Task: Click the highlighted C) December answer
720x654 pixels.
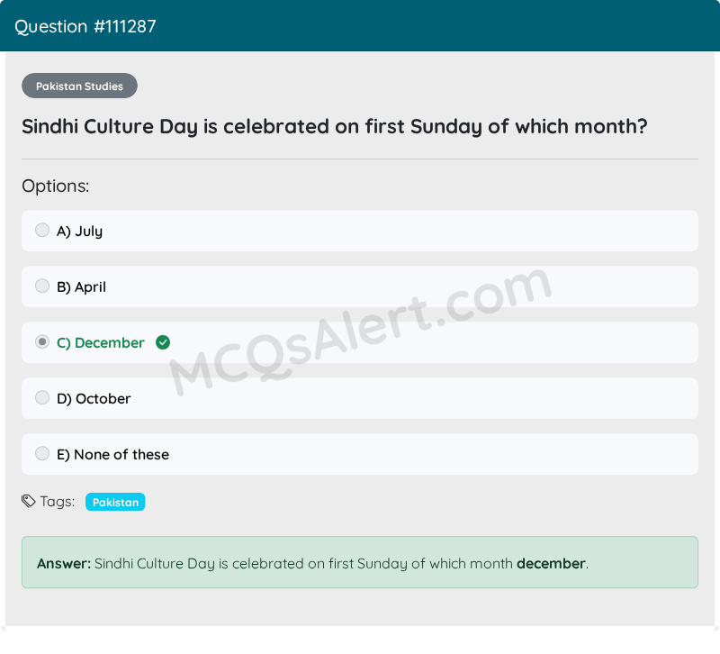Action: pos(100,342)
